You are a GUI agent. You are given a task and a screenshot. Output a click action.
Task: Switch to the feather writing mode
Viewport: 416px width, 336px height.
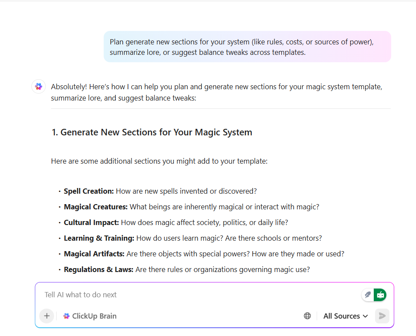coord(368,295)
